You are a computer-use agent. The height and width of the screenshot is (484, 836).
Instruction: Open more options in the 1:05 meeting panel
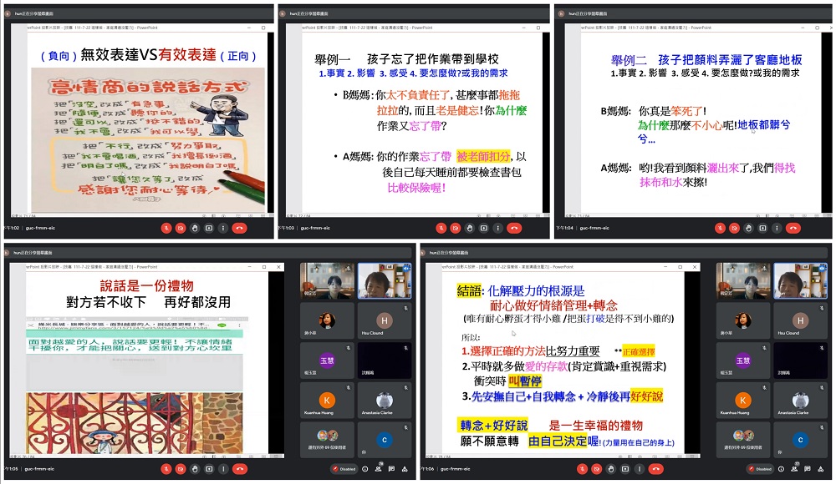pyautogui.click(x=223, y=469)
